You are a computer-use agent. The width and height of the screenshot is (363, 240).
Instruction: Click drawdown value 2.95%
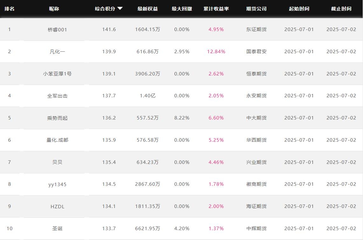click(x=182, y=52)
